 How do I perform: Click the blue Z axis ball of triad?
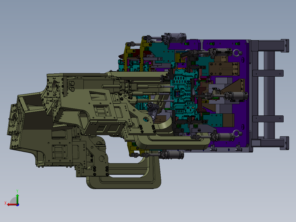point(18,205)
